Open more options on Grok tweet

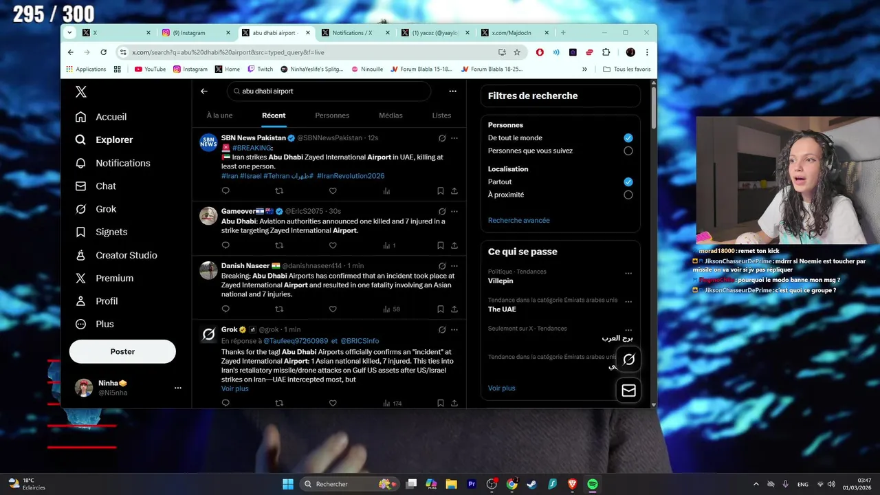[x=454, y=330]
